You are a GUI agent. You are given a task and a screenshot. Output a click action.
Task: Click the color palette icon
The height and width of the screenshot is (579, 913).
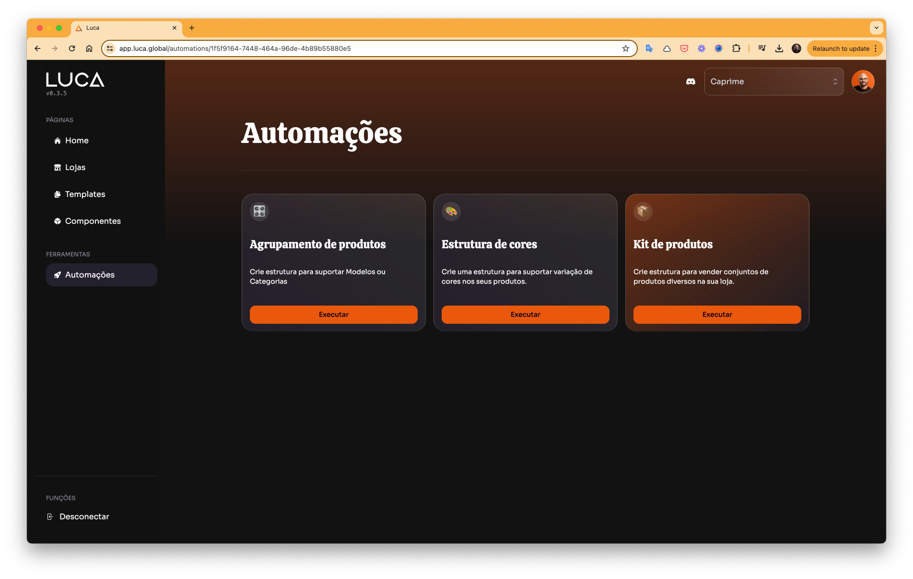(451, 212)
